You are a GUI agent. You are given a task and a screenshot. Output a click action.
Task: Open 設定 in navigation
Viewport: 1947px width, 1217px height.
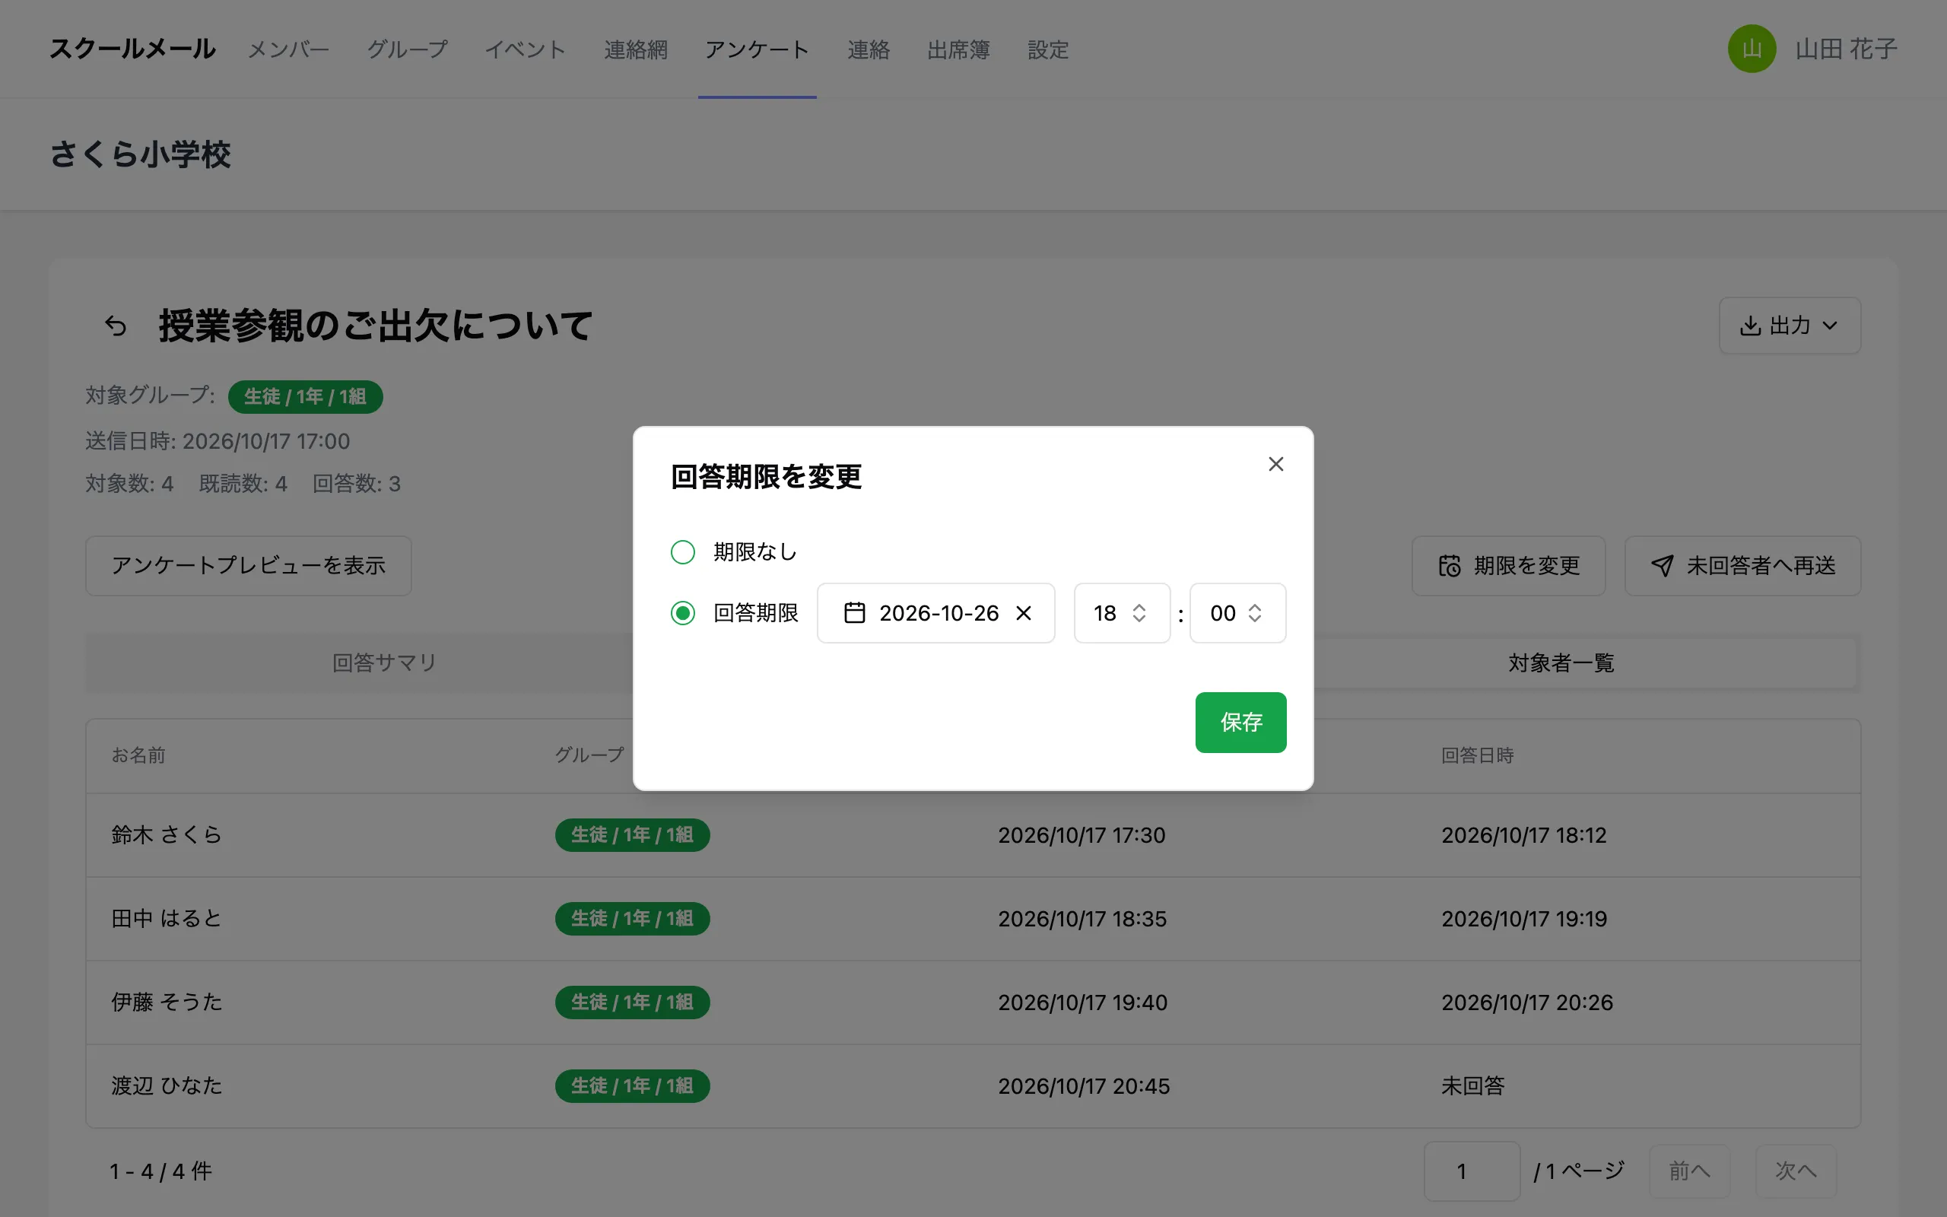pyautogui.click(x=1047, y=50)
